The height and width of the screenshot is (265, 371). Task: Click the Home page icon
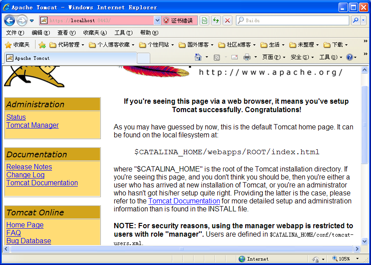(198, 57)
